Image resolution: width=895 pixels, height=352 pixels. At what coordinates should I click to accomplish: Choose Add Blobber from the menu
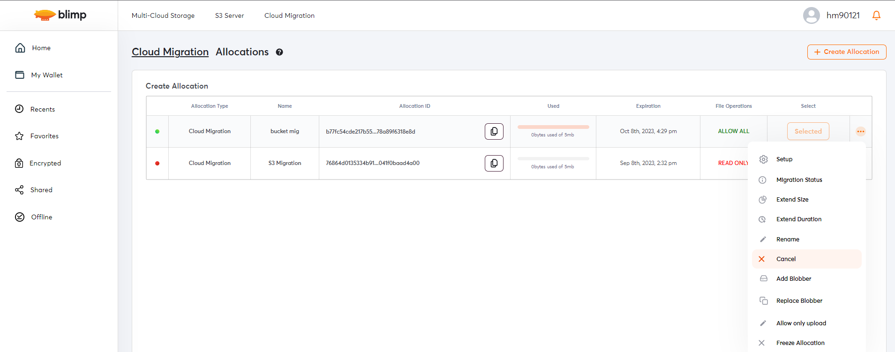(x=793, y=279)
